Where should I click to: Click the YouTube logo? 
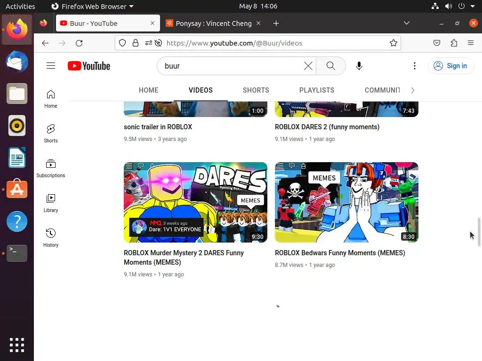(89, 66)
